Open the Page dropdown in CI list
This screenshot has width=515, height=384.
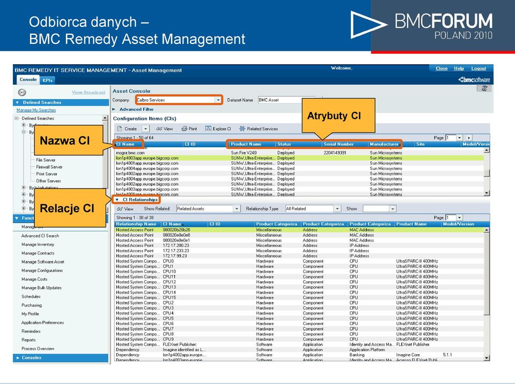pos(460,138)
